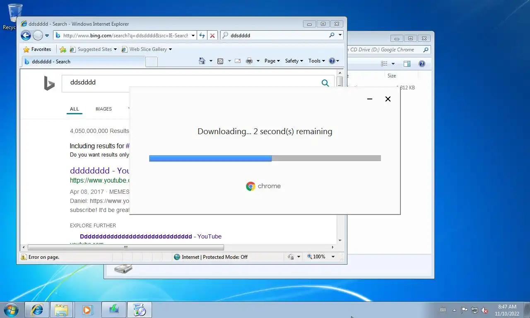
Task: Stop loading with the red X icon
Action: coord(212,36)
